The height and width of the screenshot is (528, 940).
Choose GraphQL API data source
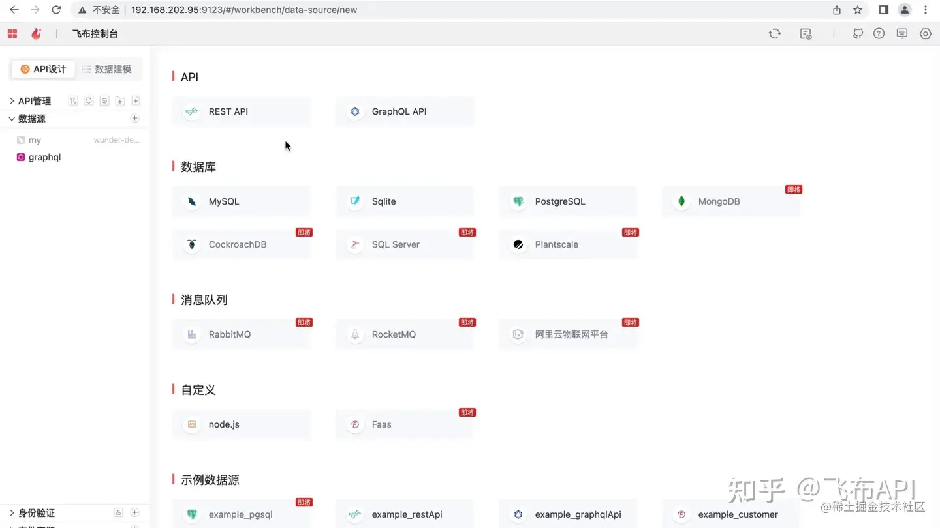pos(405,111)
